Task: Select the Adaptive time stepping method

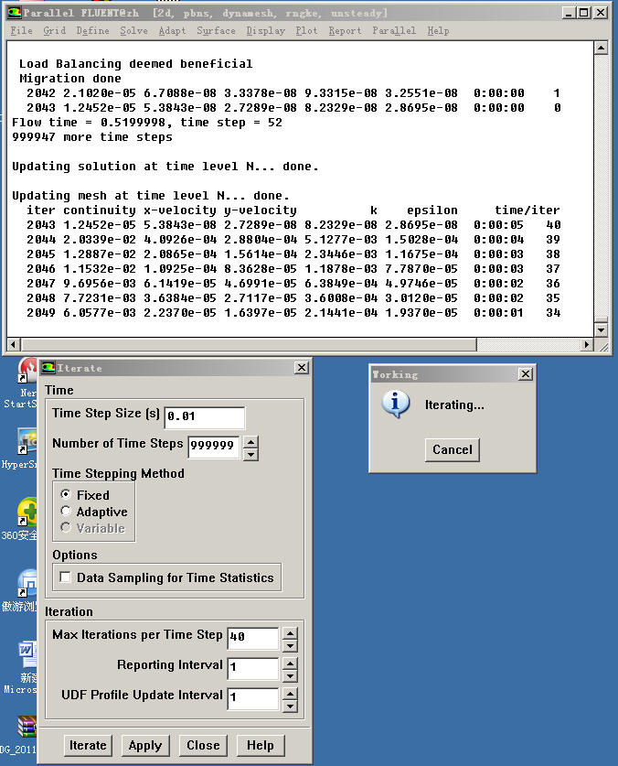Action: tap(66, 512)
